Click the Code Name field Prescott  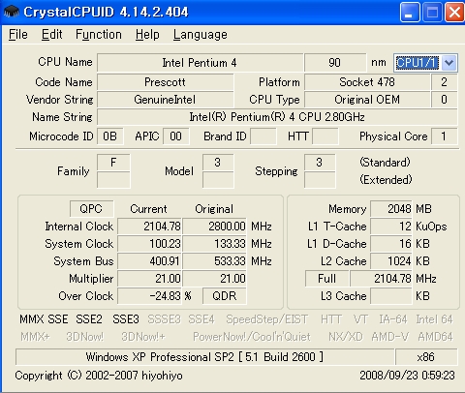pos(165,82)
